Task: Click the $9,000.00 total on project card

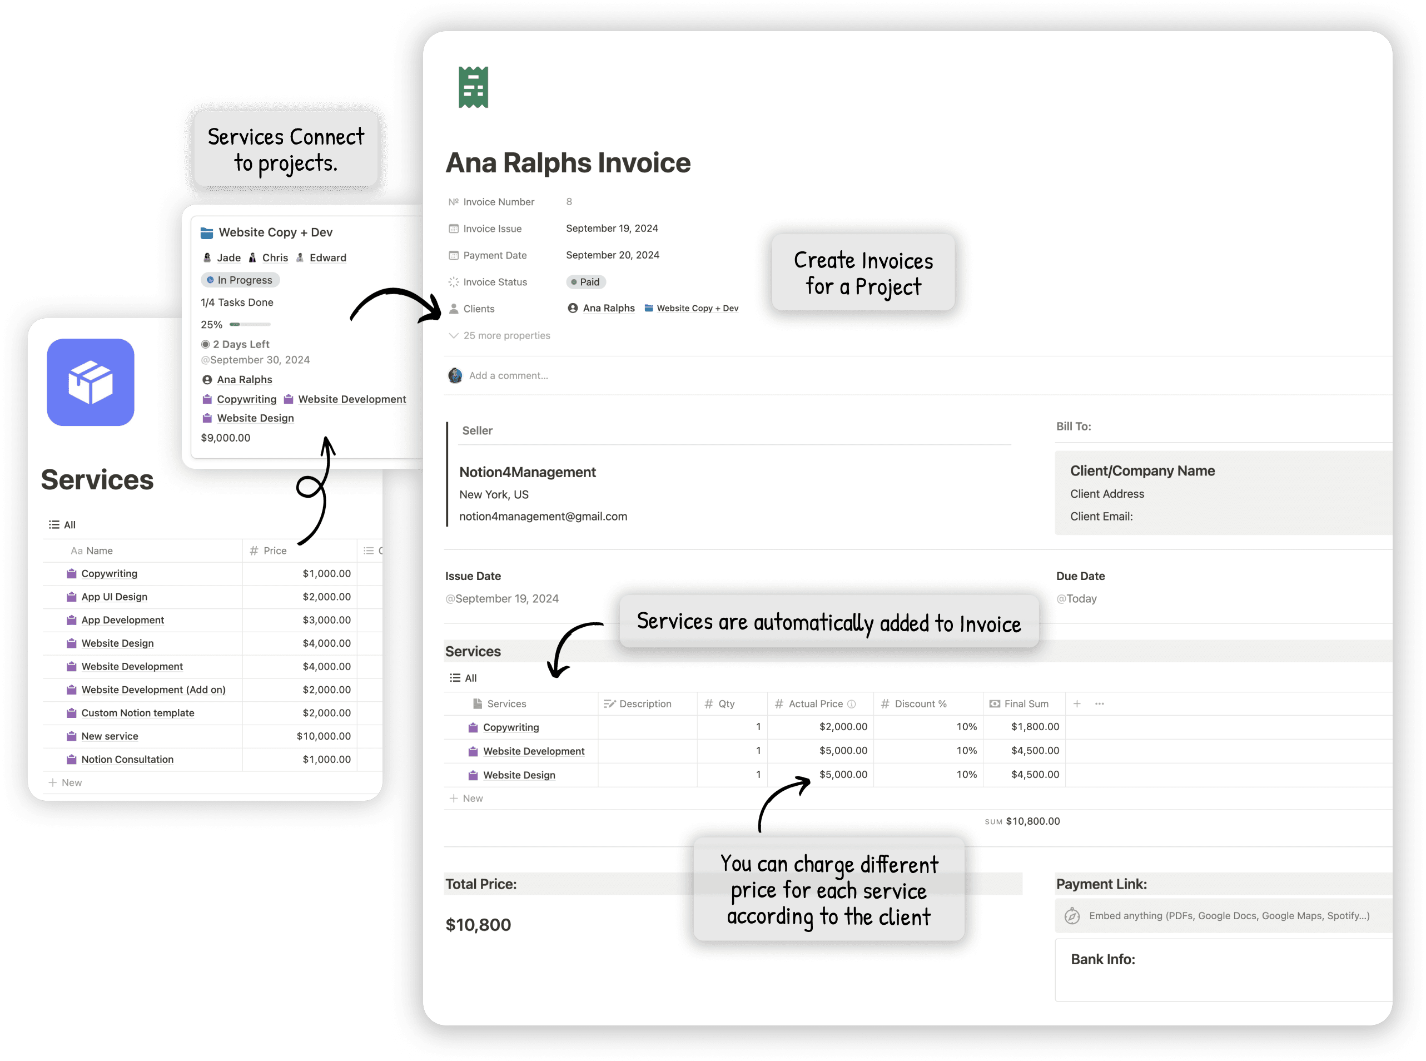Action: click(225, 438)
